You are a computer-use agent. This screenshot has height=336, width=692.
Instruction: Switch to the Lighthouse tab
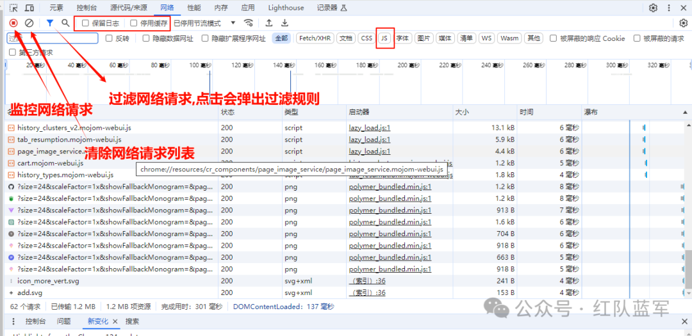pyautogui.click(x=286, y=8)
